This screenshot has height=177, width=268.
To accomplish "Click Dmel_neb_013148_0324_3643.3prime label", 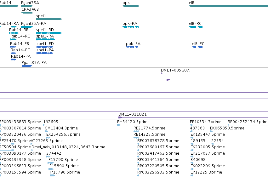I will pyautogui.click(x=68, y=147).
